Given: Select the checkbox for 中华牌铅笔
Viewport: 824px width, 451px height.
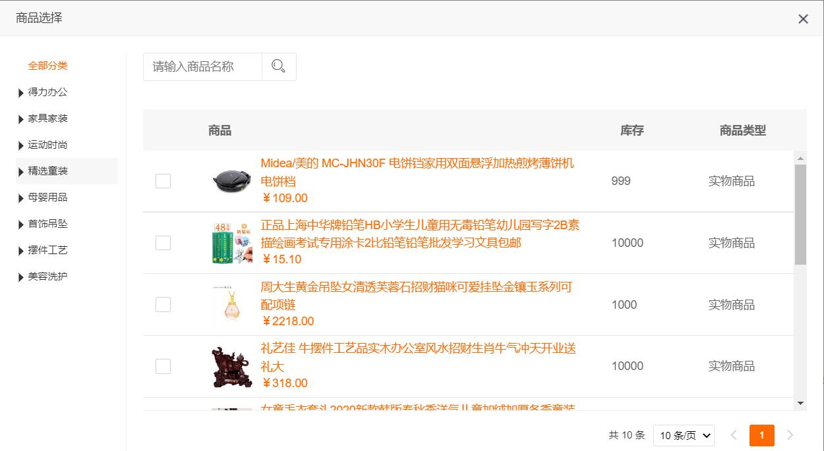Looking at the screenshot, I should [163, 242].
